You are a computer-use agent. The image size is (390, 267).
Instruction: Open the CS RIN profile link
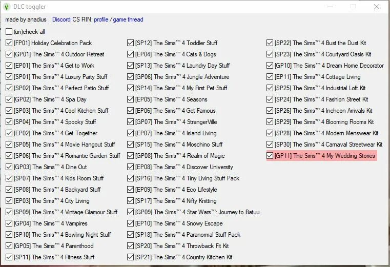(101, 19)
